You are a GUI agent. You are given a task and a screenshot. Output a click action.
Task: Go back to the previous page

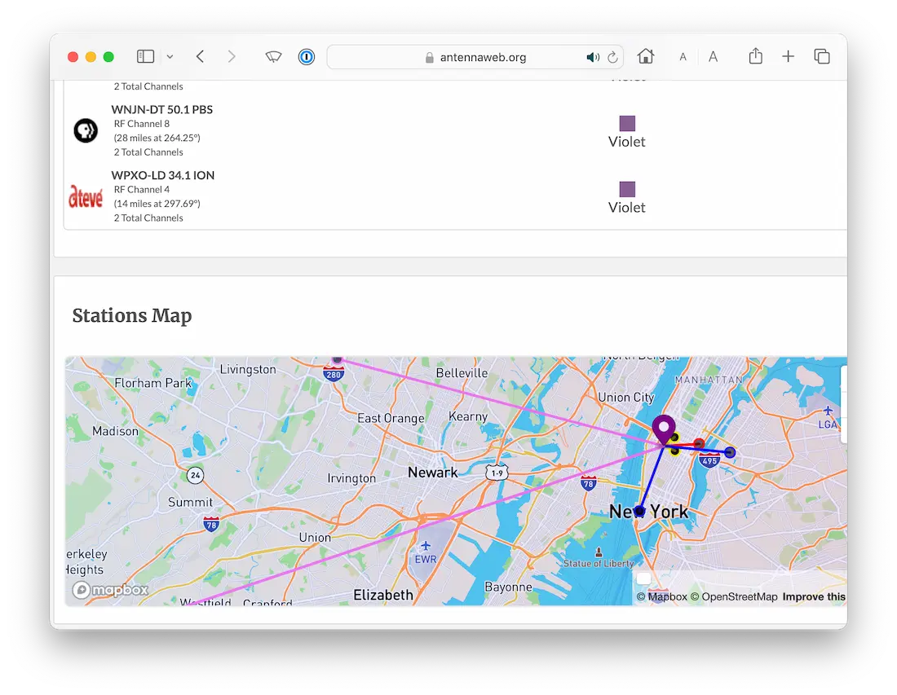(200, 56)
